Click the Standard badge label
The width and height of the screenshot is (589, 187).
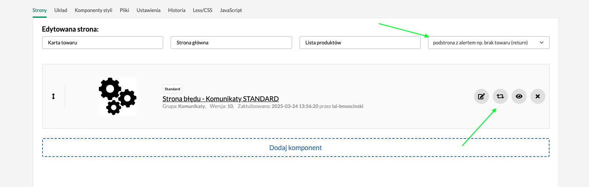(x=173, y=89)
